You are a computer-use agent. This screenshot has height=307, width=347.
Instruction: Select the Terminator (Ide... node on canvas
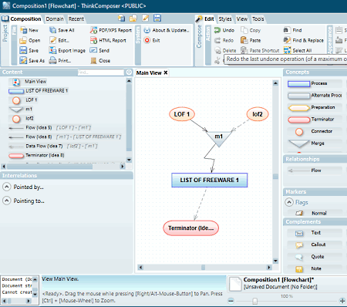pos(191,228)
